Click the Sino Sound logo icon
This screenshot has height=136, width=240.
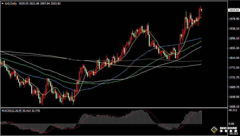point(214,130)
